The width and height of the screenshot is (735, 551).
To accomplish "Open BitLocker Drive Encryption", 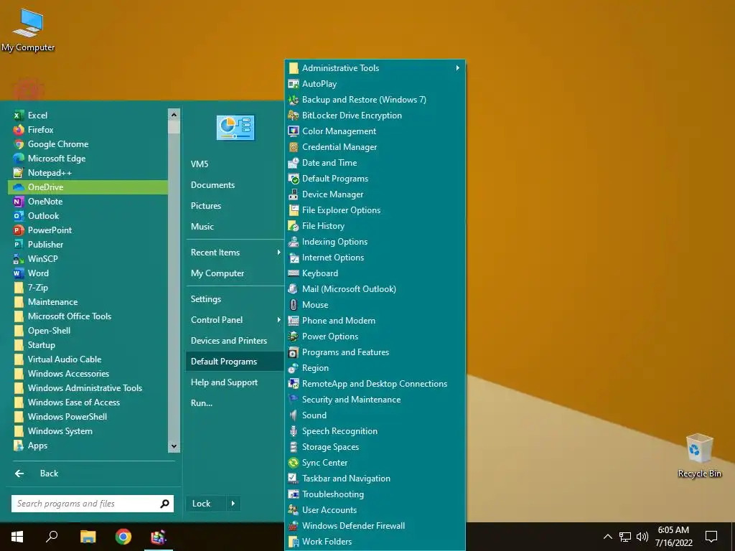I will (x=375, y=116).
